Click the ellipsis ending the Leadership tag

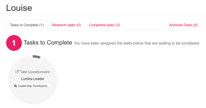coord(49,86)
